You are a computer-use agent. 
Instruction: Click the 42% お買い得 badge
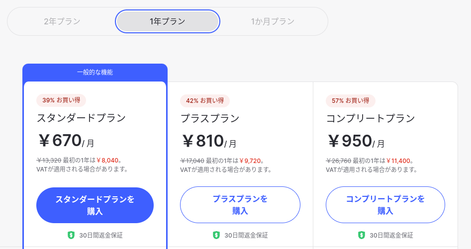(x=205, y=100)
